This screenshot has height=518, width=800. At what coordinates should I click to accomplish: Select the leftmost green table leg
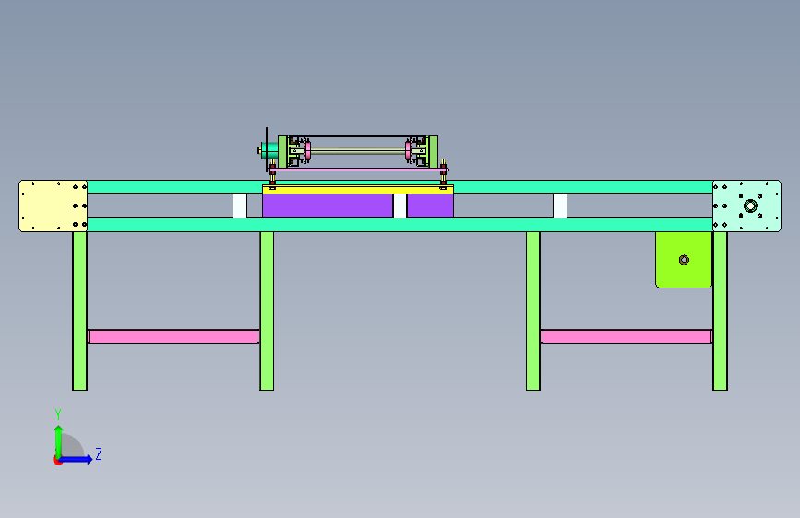tap(79, 311)
